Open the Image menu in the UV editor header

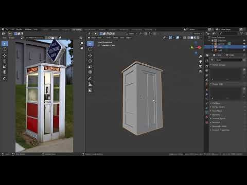tap(11, 38)
